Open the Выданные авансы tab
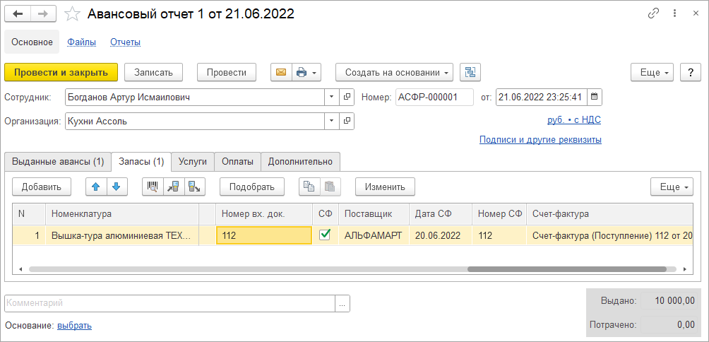Viewport: 709px width, 342px height. point(58,161)
